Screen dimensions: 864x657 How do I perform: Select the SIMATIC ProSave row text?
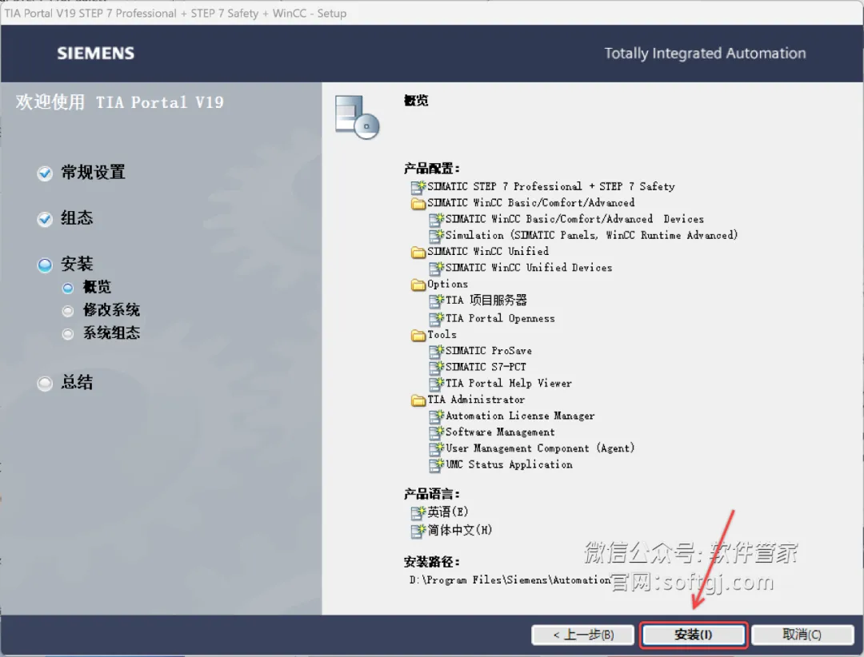tap(489, 351)
